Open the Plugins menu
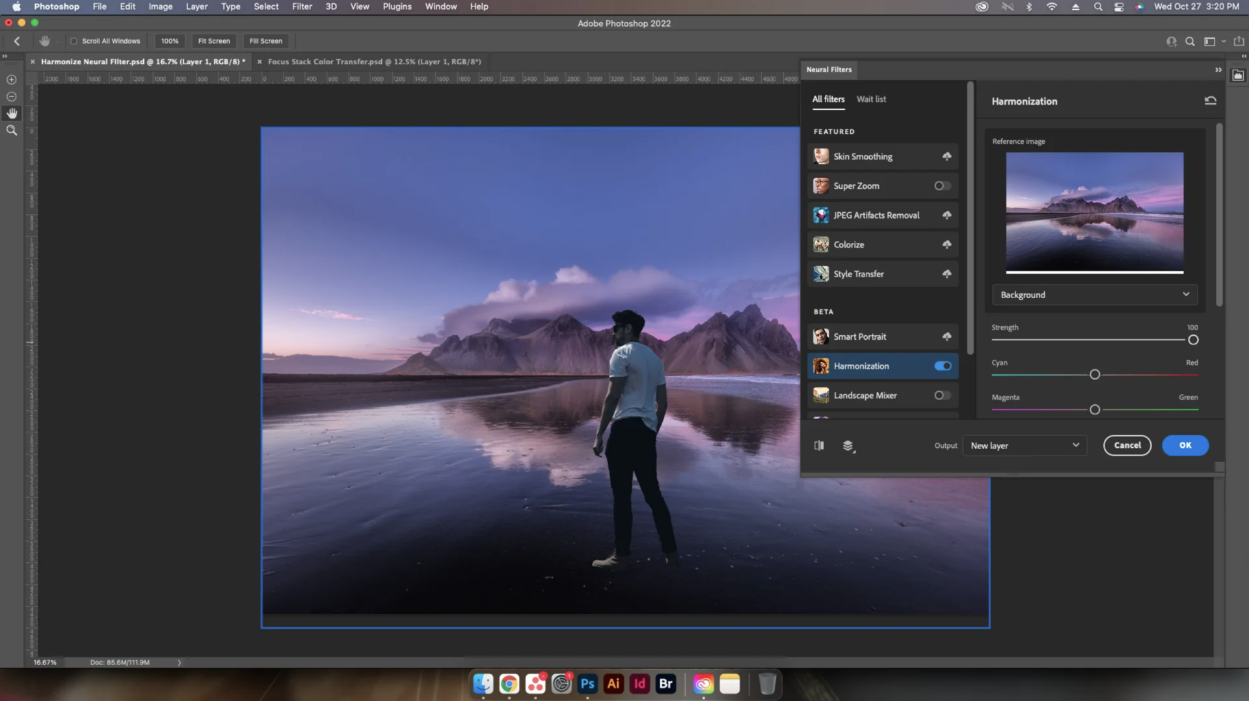1249x701 pixels. (397, 7)
